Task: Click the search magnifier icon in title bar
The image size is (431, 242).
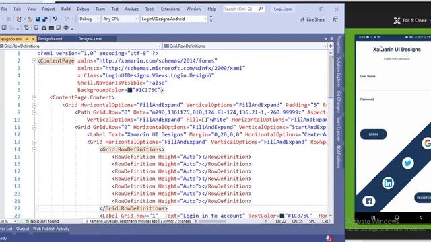Action: (x=261, y=9)
